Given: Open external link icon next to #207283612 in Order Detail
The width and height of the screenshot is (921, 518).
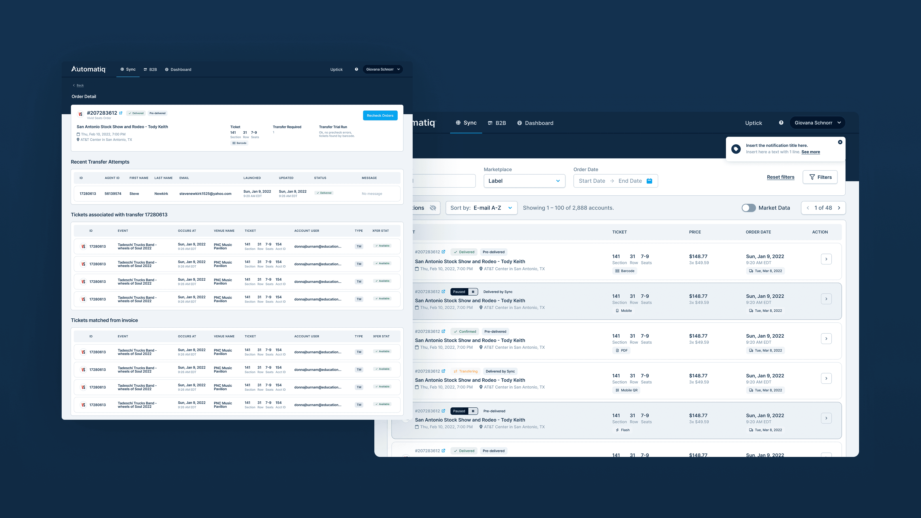Looking at the screenshot, I should (121, 113).
